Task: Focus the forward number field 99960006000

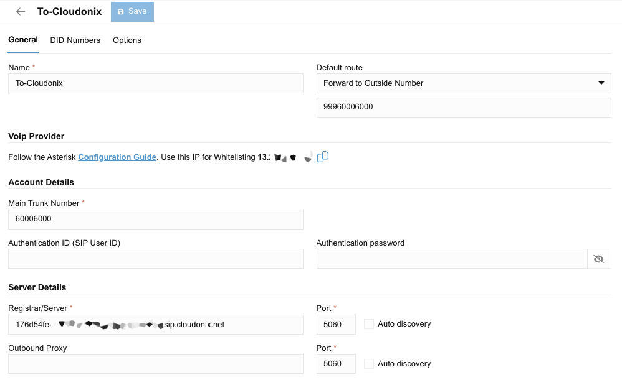Action: pos(464,107)
